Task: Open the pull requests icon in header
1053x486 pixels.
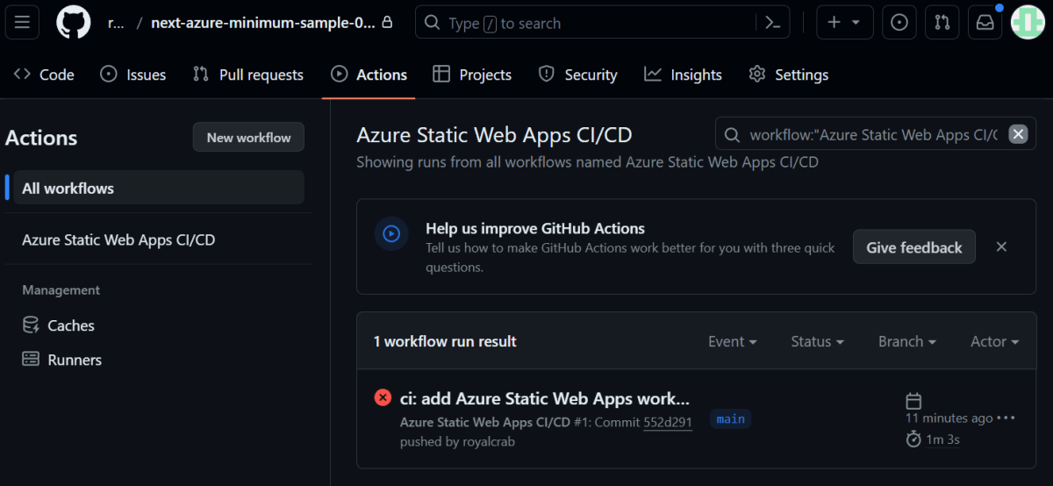Action: click(x=942, y=23)
